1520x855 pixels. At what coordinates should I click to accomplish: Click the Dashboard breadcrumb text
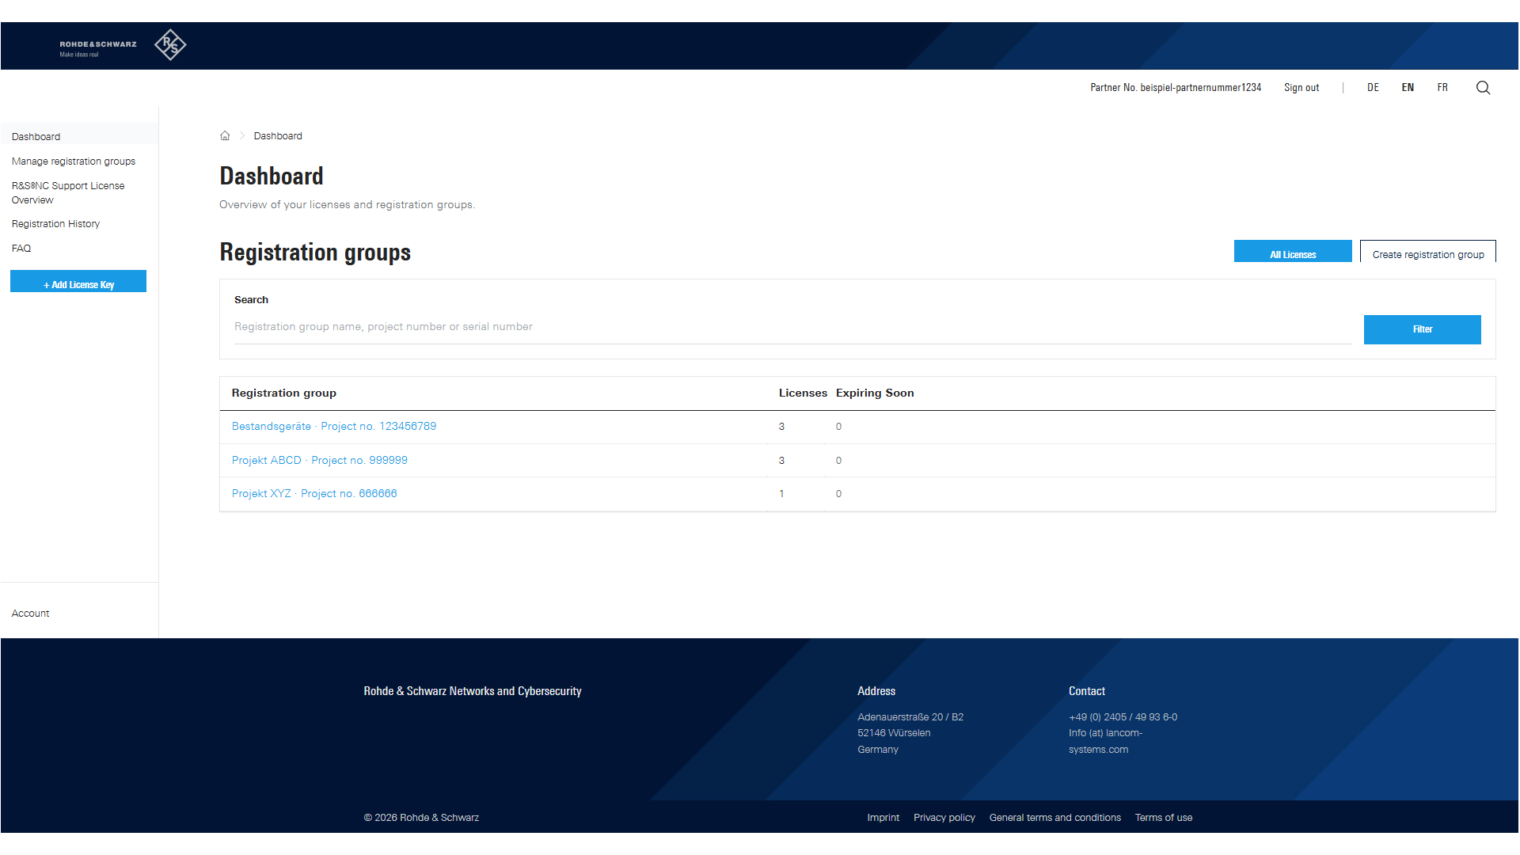278,136
